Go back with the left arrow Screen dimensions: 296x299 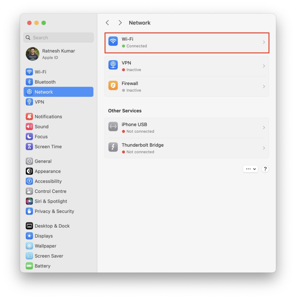[108, 23]
